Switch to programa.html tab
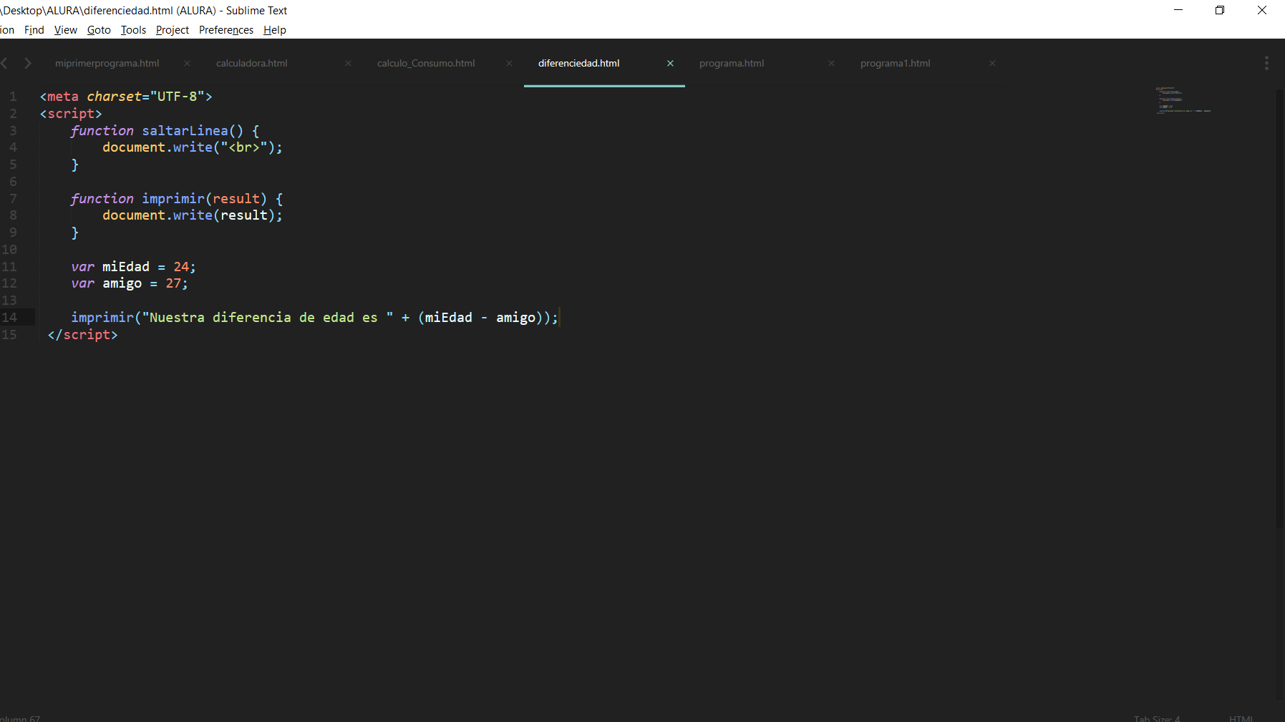This screenshot has height=722, width=1285. (732, 64)
